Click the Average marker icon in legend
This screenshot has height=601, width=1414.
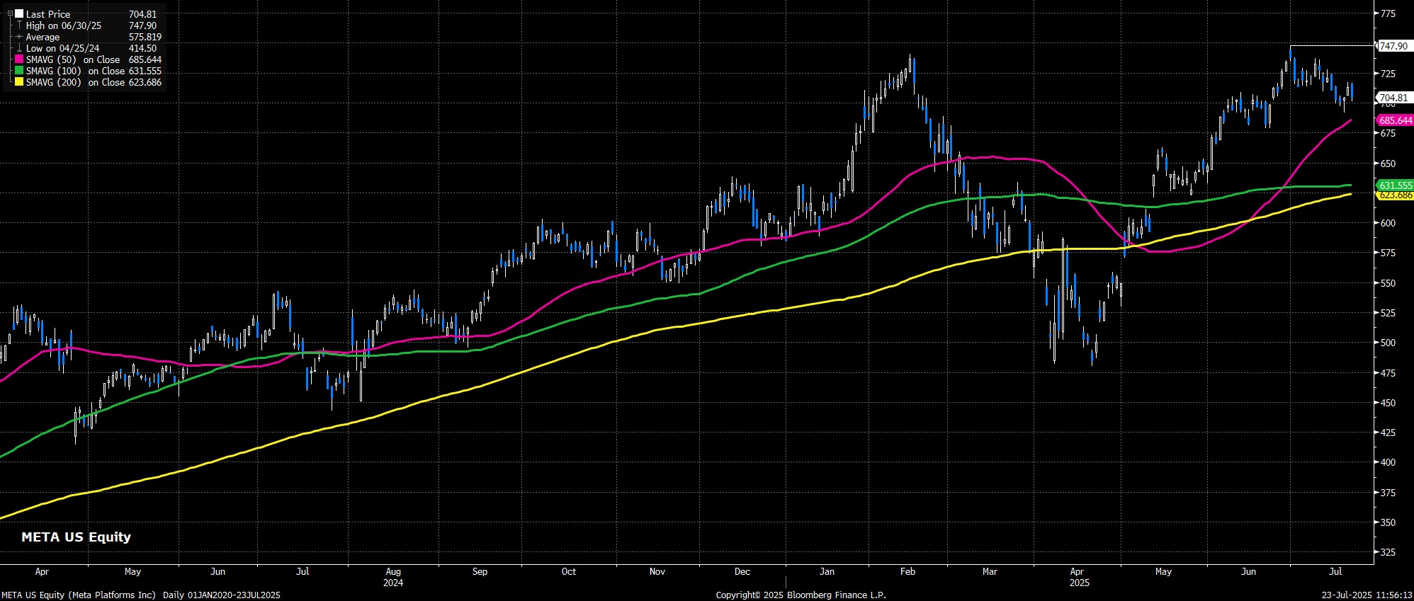click(x=20, y=37)
